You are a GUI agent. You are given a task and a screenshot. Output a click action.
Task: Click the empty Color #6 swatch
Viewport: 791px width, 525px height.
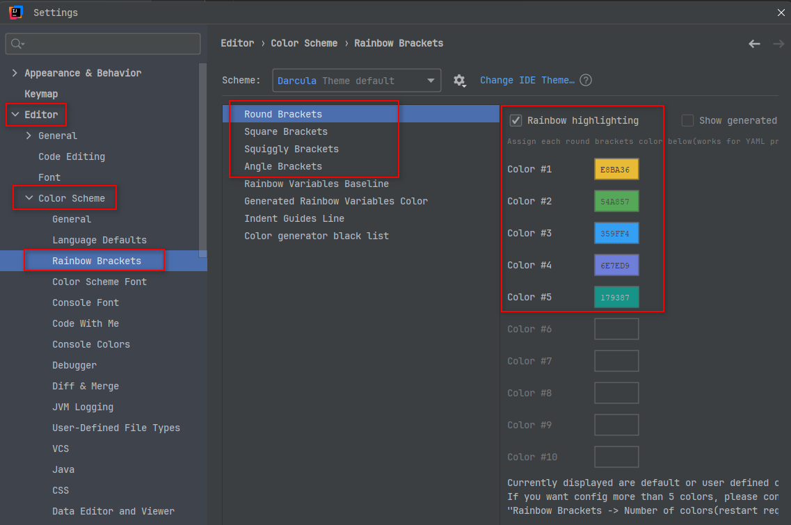tap(616, 330)
